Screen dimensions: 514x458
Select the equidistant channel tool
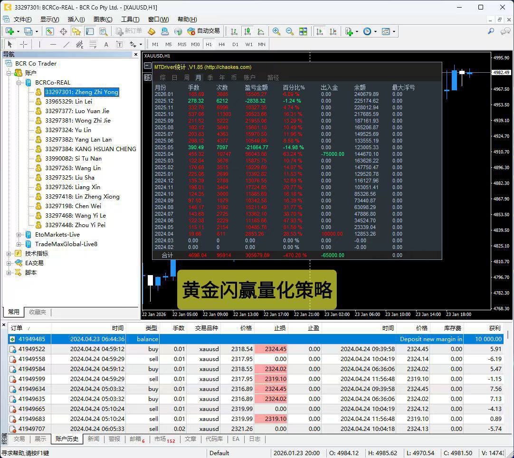tap(80, 44)
